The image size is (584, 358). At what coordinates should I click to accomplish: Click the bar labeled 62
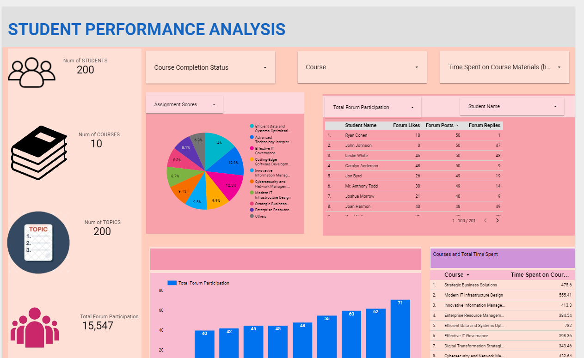coord(375,334)
